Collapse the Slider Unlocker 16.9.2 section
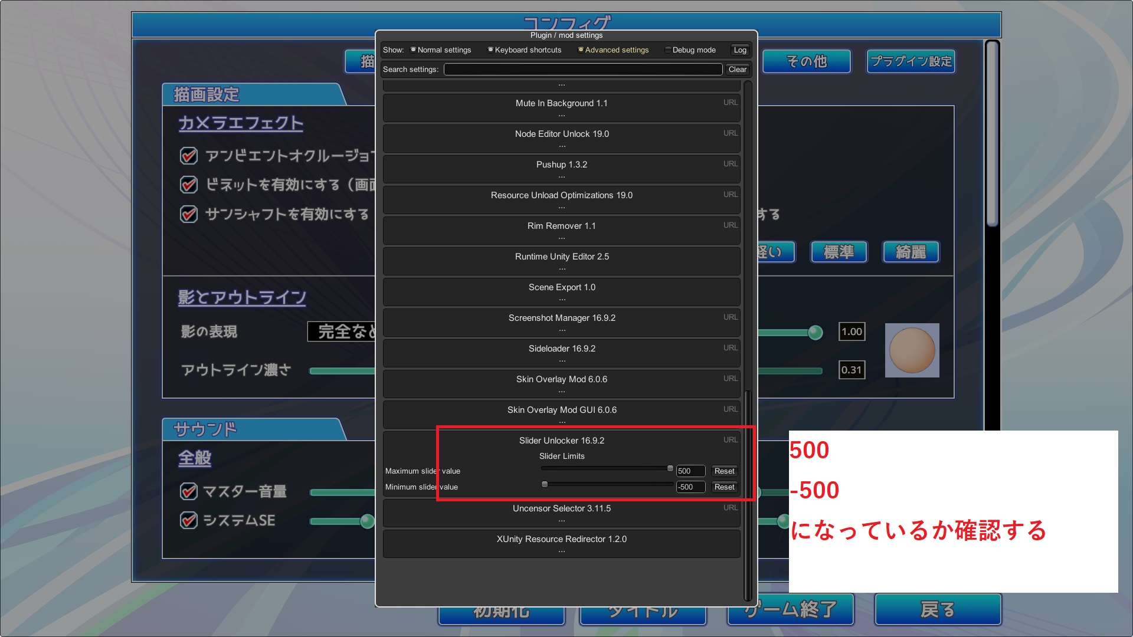Image resolution: width=1133 pixels, height=637 pixels. pos(561,441)
